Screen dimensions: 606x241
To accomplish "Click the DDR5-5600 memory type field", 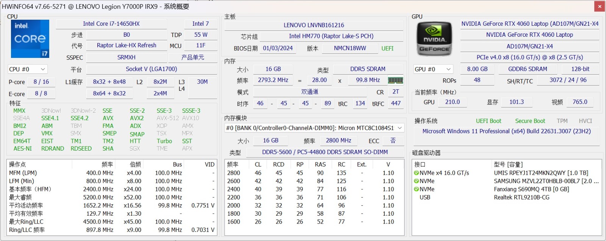I will pyautogui.click(x=325, y=152).
